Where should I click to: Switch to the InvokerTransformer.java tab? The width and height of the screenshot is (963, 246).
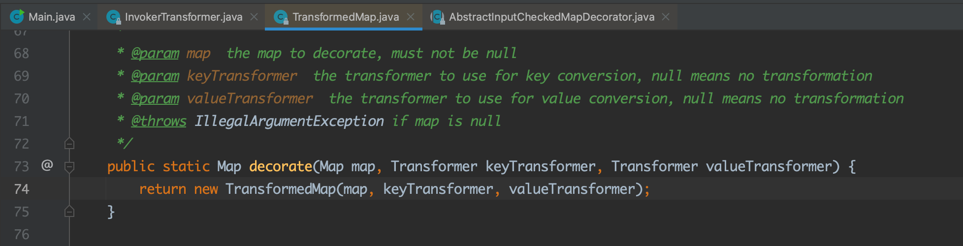coord(184,17)
